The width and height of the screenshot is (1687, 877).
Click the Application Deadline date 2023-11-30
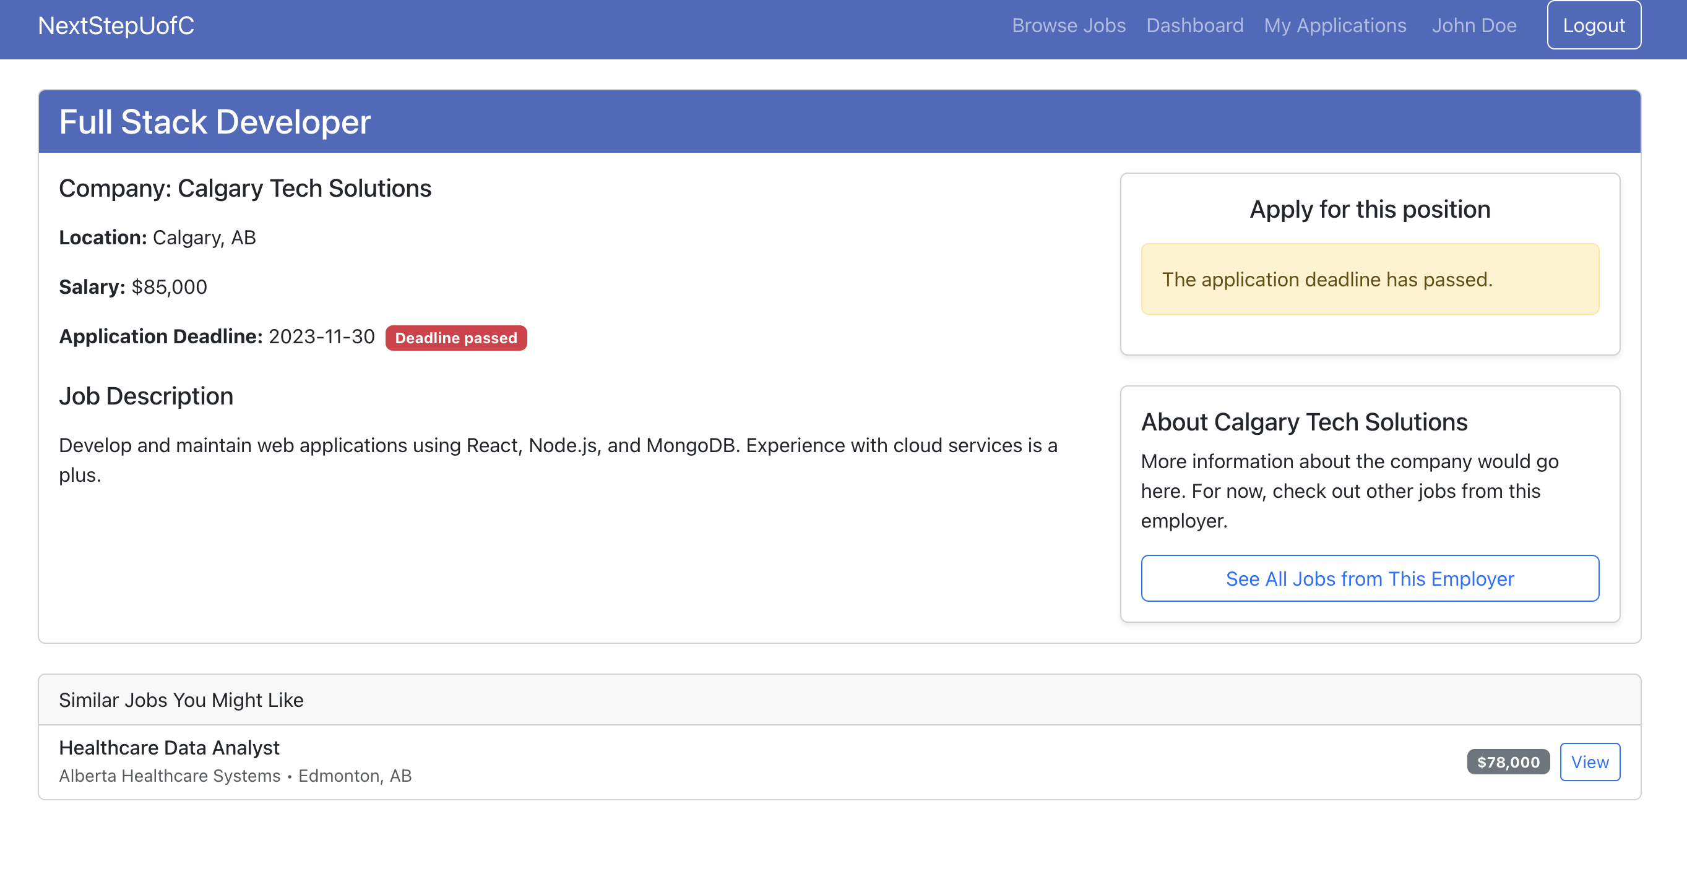coord(322,336)
